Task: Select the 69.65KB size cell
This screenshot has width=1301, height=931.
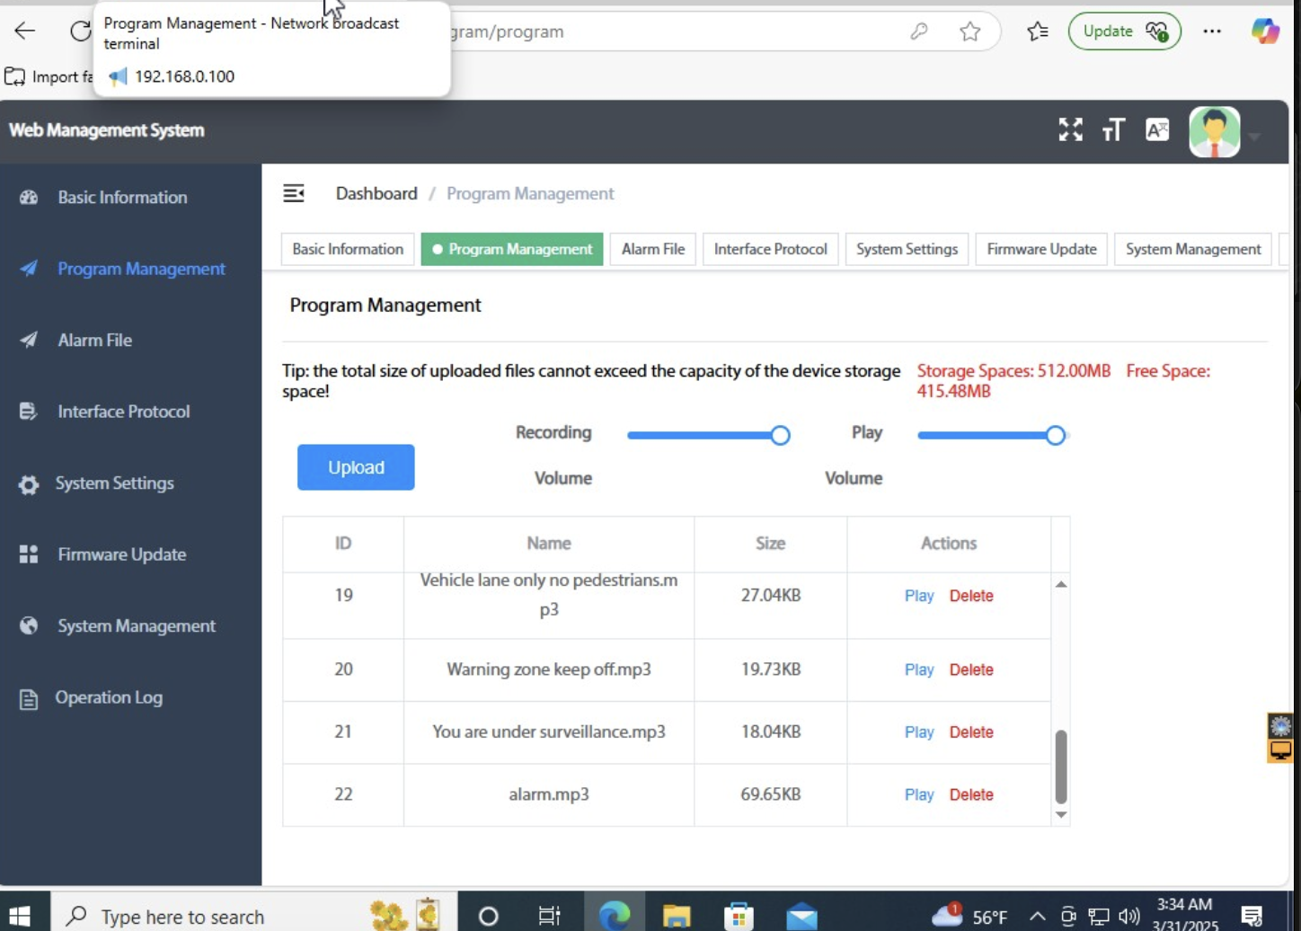Action: [771, 794]
